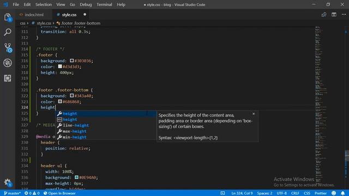Click the 'header ul {' line
Viewport: 349px width, 196px height.
pos(53,166)
